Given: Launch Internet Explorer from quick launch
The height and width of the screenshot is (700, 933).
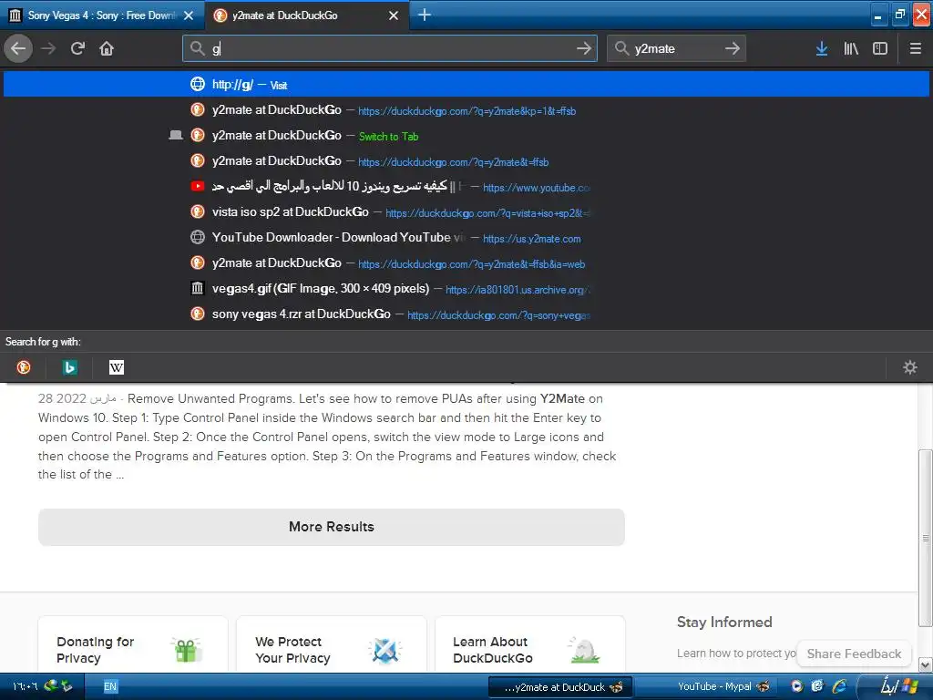Looking at the screenshot, I should click(839, 686).
